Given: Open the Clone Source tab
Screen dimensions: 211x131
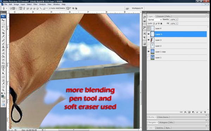Looking at the screenshot, I should (x=163, y=117).
